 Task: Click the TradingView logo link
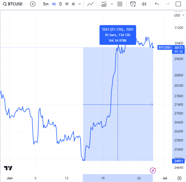8,168
